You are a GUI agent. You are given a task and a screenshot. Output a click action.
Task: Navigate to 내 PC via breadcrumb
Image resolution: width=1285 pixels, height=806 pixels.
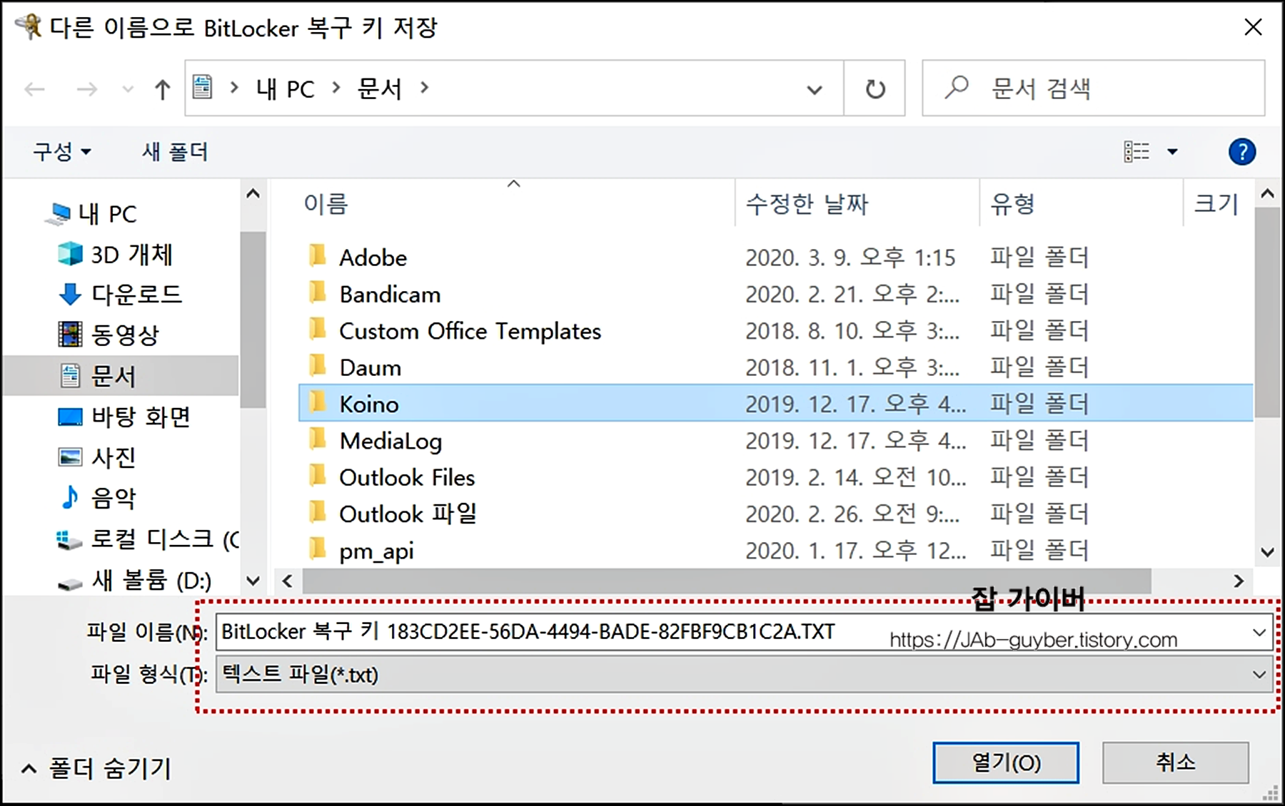pyautogui.click(x=284, y=88)
